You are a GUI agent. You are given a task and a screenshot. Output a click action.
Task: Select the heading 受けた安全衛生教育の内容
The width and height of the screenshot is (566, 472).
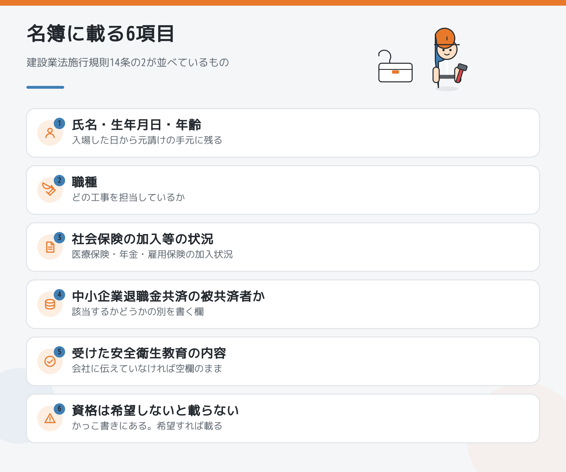[x=149, y=353]
